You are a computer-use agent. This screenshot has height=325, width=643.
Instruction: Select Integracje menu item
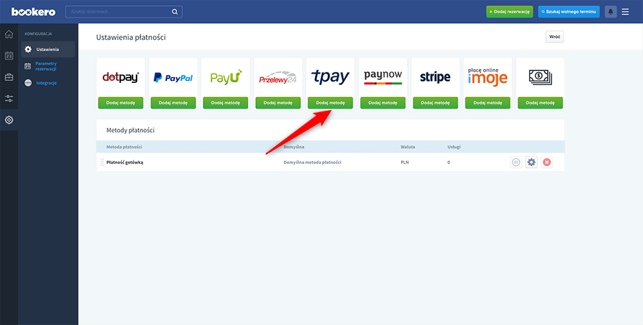48,83
